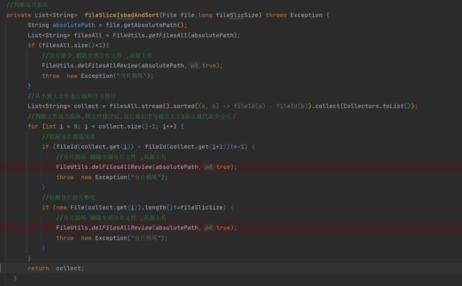Screen dimensions: 462x286
Task: Click the throws keyword in method signature
Action: (x=275, y=15)
